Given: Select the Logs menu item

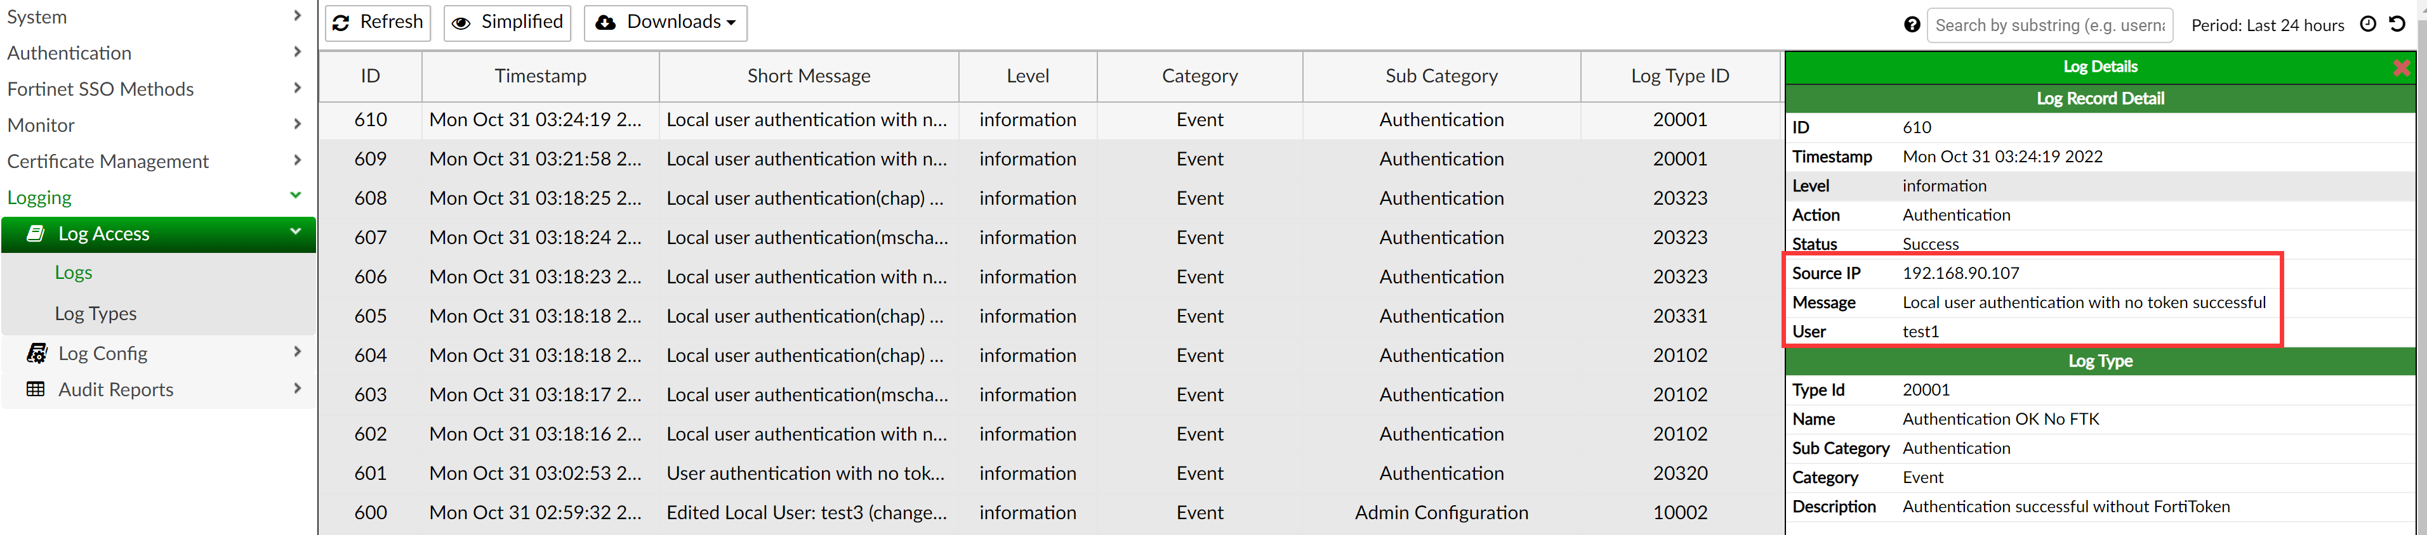Looking at the screenshot, I should click(x=74, y=273).
